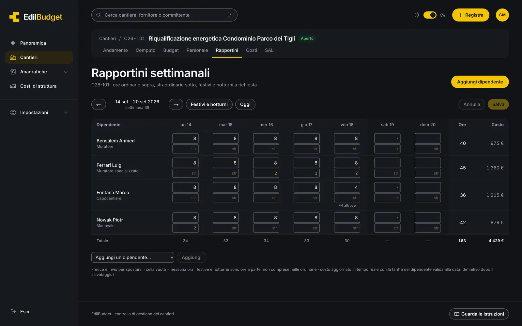Open Guarda le istruzioni
Screen dimensions: 522x326
479,314
